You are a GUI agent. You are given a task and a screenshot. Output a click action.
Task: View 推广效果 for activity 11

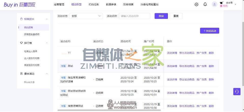(202, 53)
